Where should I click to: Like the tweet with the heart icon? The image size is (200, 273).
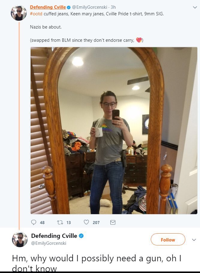click(86, 222)
